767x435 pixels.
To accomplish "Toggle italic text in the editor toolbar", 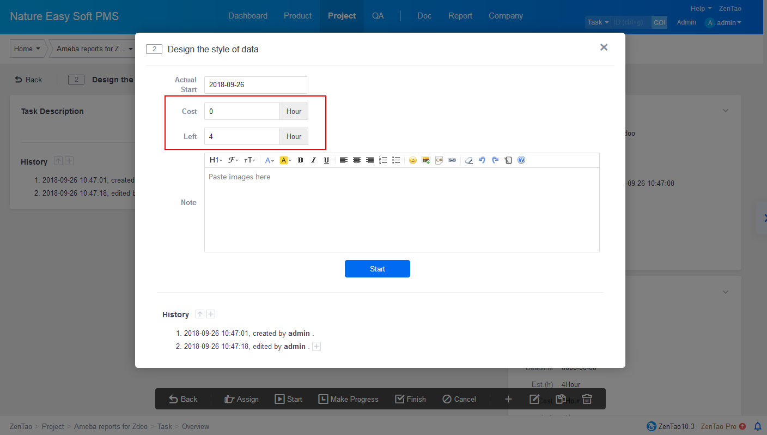I will point(313,160).
